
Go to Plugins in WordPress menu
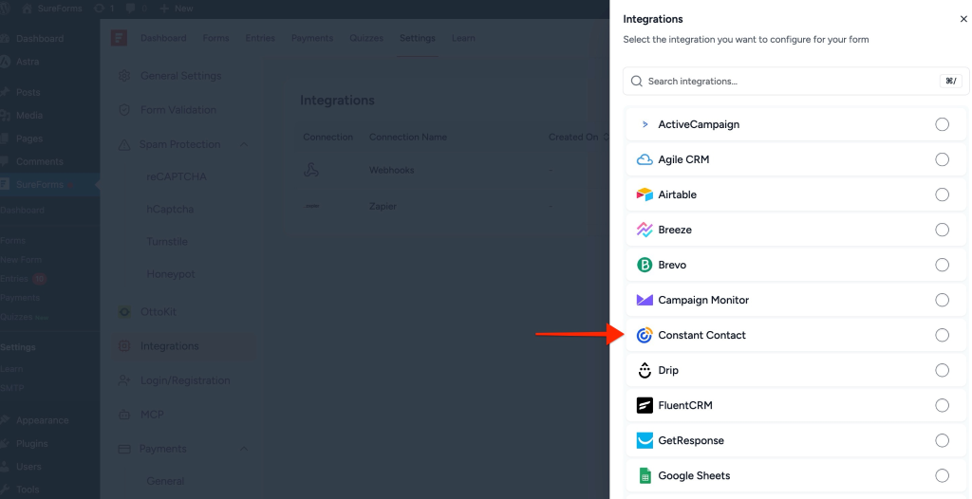click(31, 444)
